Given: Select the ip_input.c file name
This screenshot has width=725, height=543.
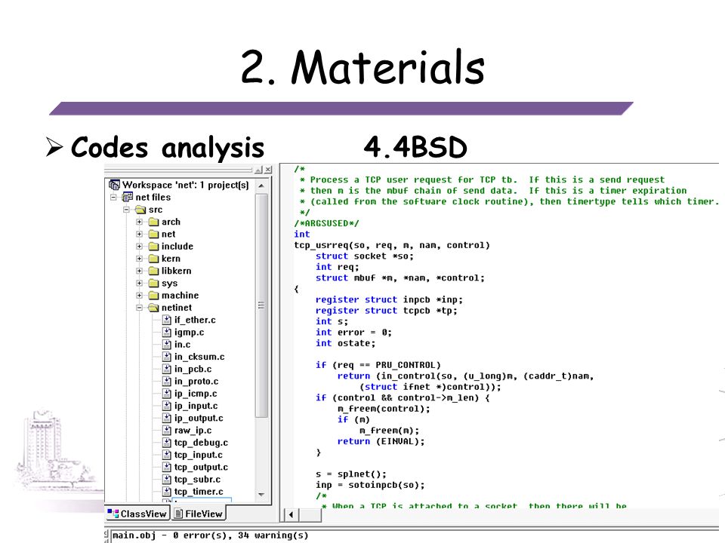Looking at the screenshot, I should coord(196,406).
